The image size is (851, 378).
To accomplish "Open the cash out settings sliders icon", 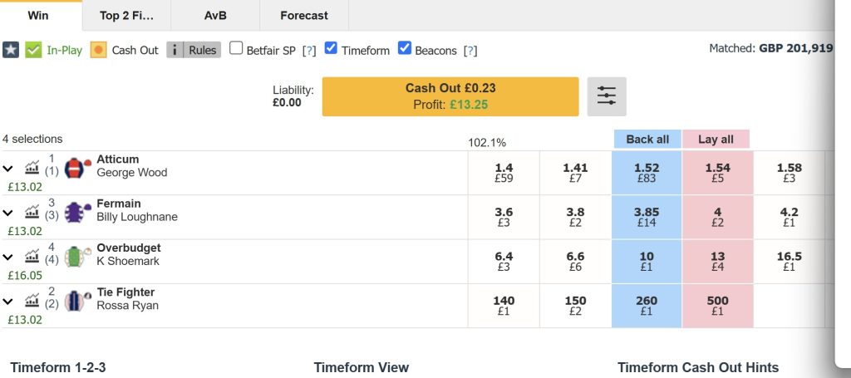I will [x=607, y=96].
